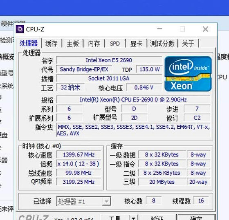Select the 内存 tab
The image size is (229, 220).
coord(94,43)
